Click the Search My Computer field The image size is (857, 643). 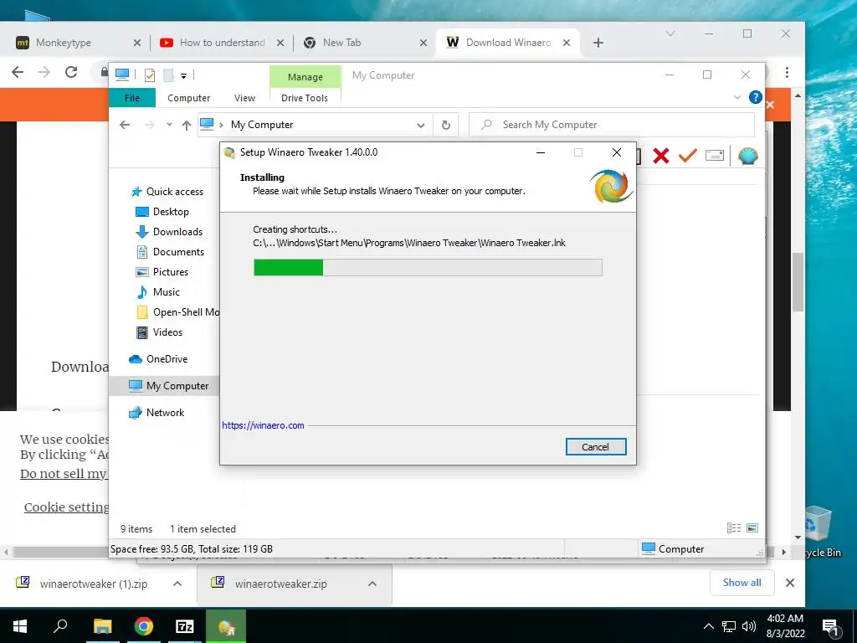(x=612, y=125)
